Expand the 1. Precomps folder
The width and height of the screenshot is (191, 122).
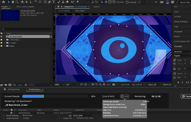coord(4,40)
